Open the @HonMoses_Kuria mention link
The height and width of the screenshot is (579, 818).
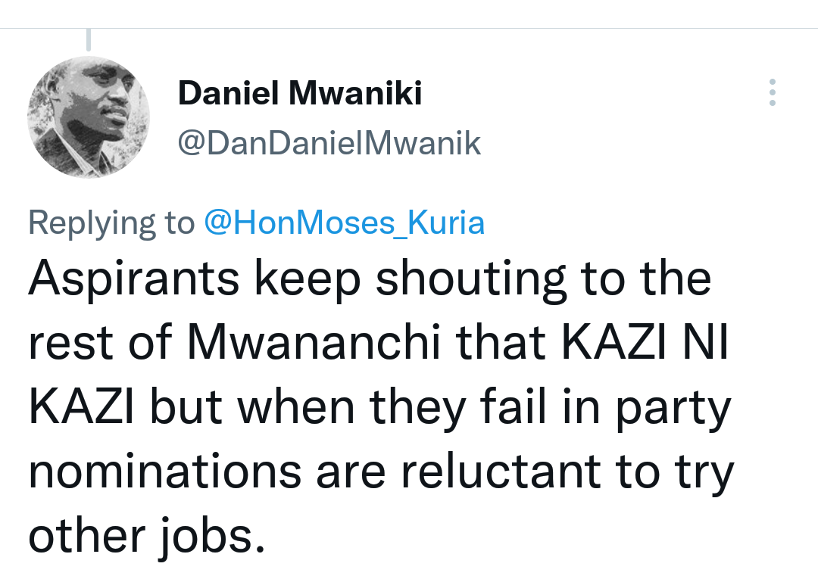[x=345, y=223]
